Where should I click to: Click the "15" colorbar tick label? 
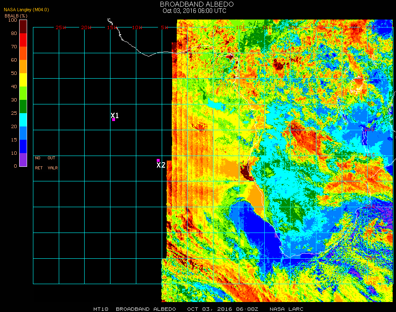click(x=14, y=140)
